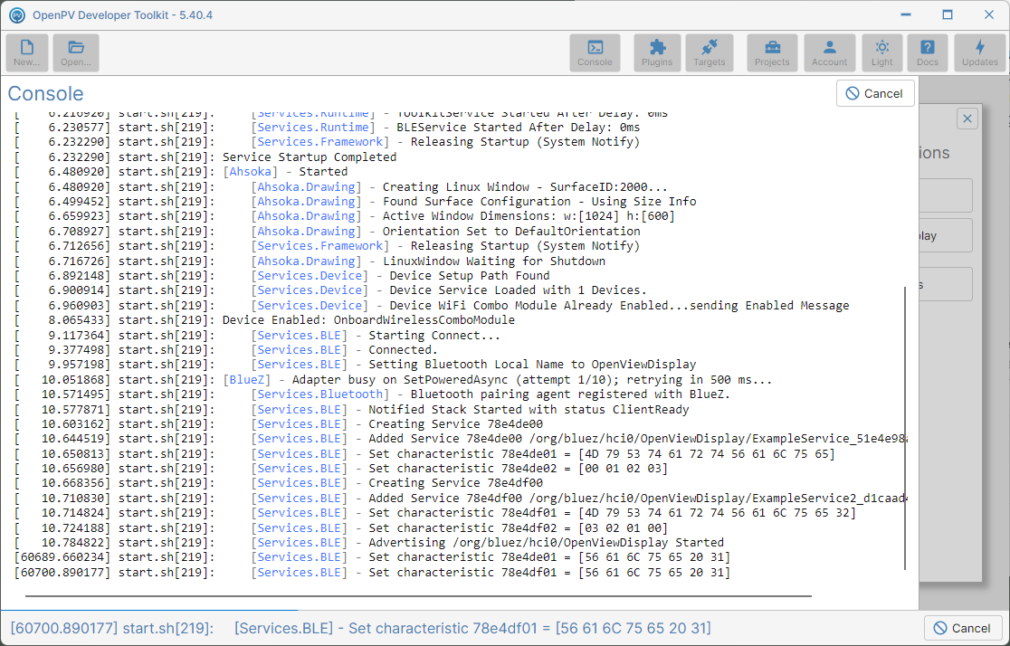This screenshot has height=646, width=1010.
Task: Click Cancel in the bottom status bar
Action: pyautogui.click(x=962, y=628)
